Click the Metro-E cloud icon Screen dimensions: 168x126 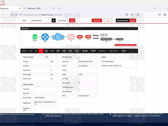[58, 37]
